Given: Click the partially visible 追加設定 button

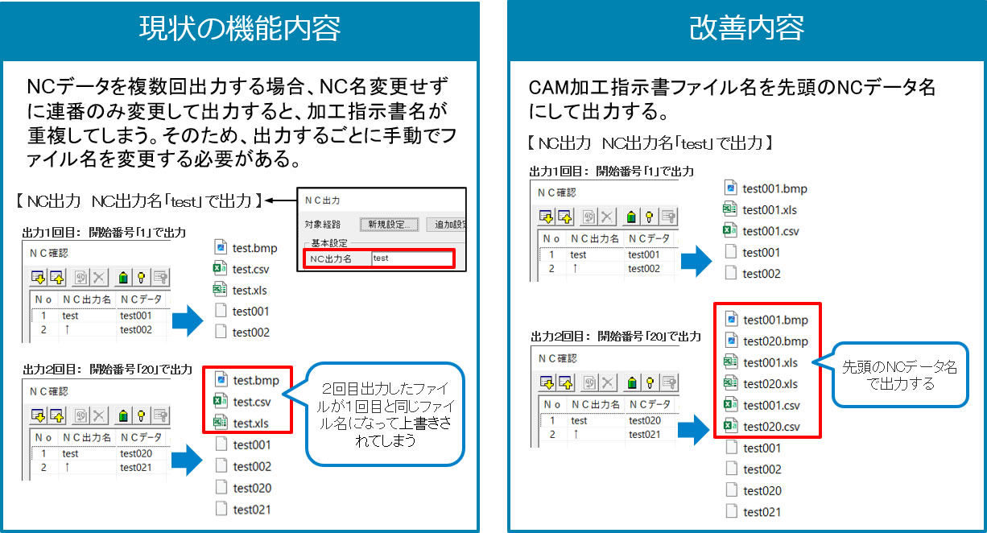Looking at the screenshot, I should point(450,225).
